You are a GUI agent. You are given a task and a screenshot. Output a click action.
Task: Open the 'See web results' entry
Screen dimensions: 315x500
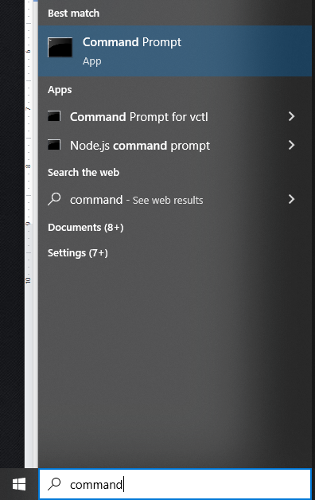pyautogui.click(x=175, y=199)
